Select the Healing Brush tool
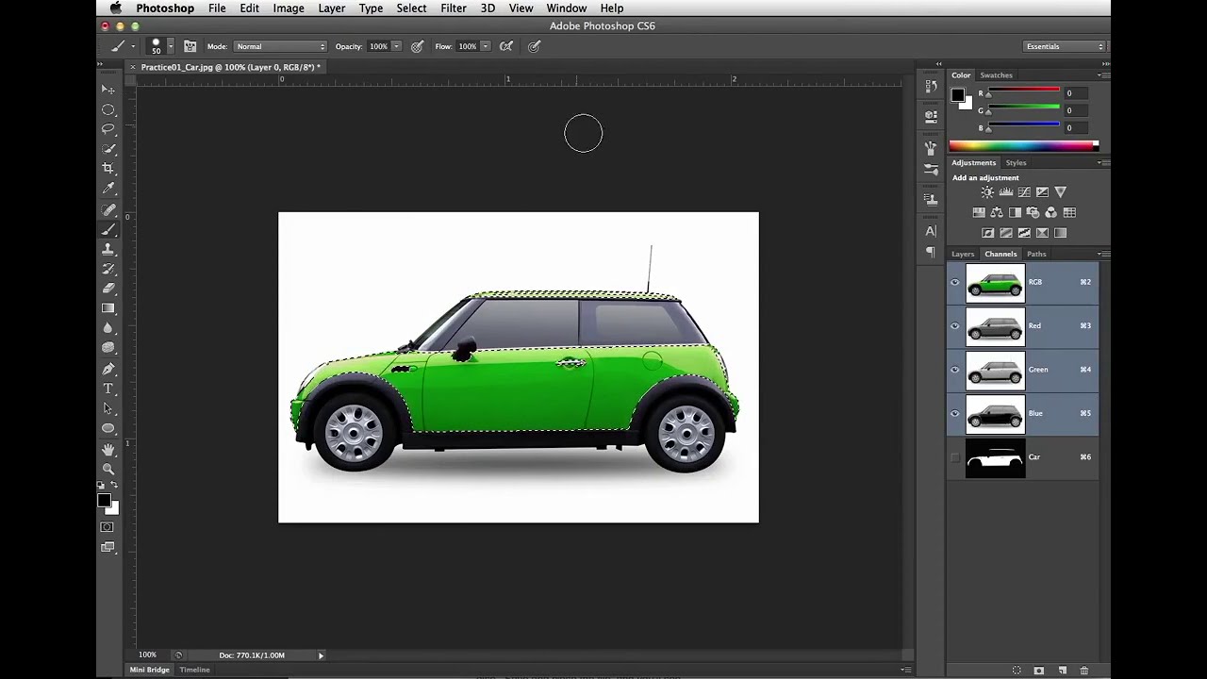 click(x=107, y=209)
